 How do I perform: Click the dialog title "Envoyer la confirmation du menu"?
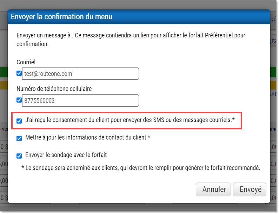click(x=62, y=16)
